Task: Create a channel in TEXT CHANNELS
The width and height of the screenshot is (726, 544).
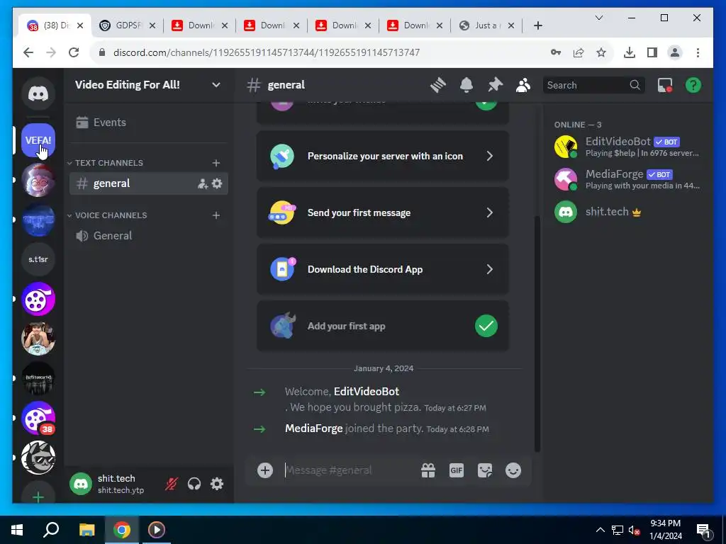Action: (216, 163)
